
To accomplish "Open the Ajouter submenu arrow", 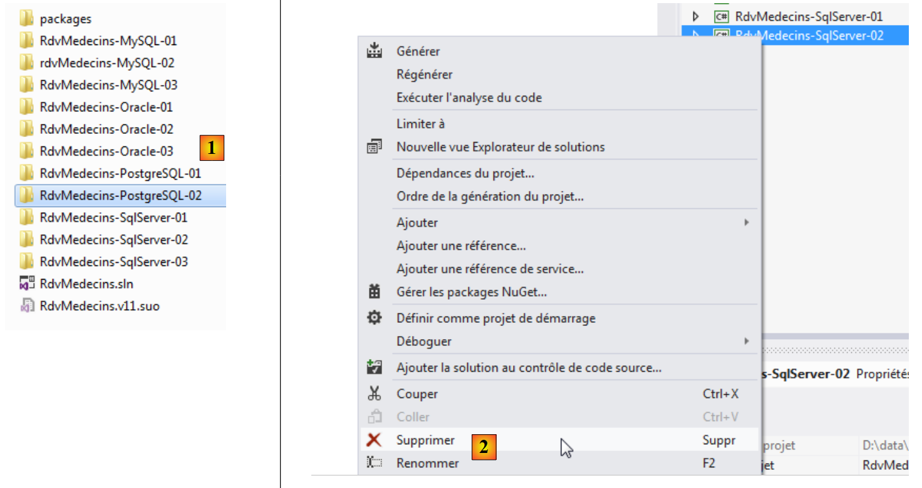I will click(x=746, y=222).
